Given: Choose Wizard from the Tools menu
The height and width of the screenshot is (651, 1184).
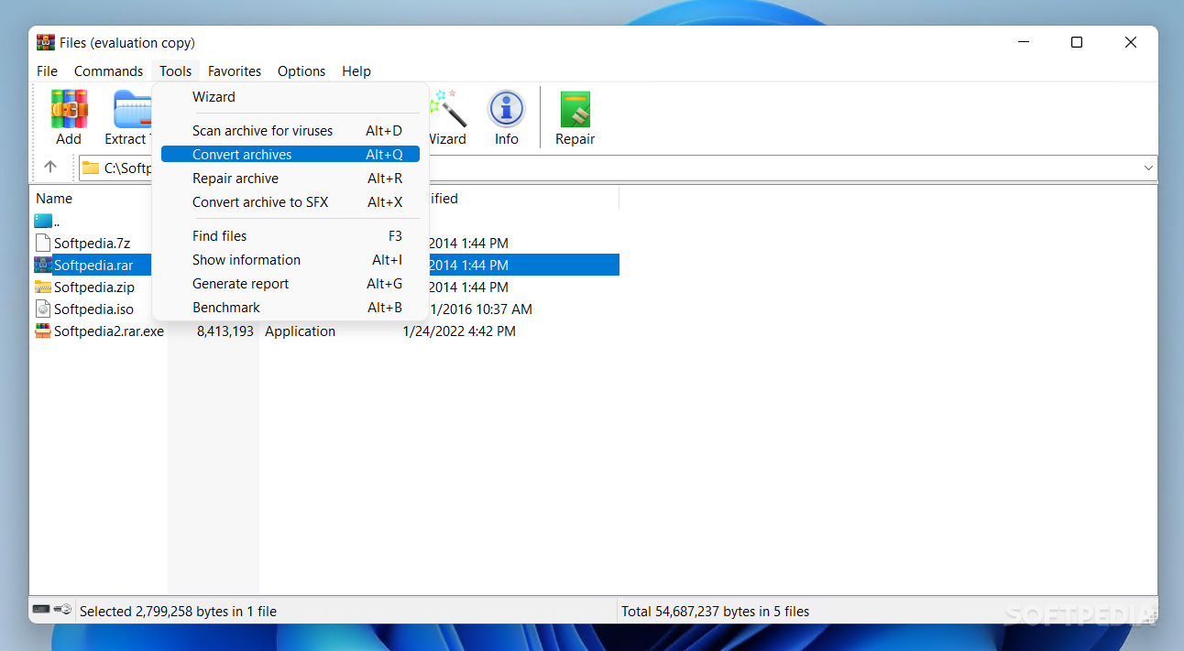Looking at the screenshot, I should pos(291,96).
